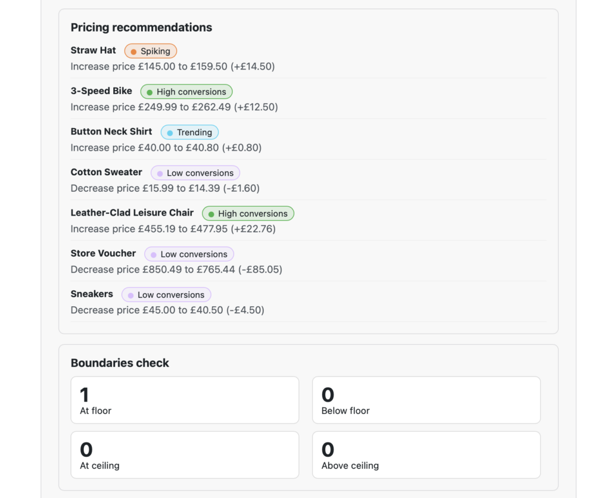Select the At ceiling boundary card
610x498 pixels.
point(185,455)
